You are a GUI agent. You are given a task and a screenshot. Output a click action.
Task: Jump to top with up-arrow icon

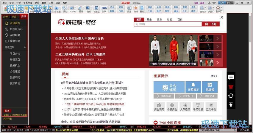coord(231,105)
